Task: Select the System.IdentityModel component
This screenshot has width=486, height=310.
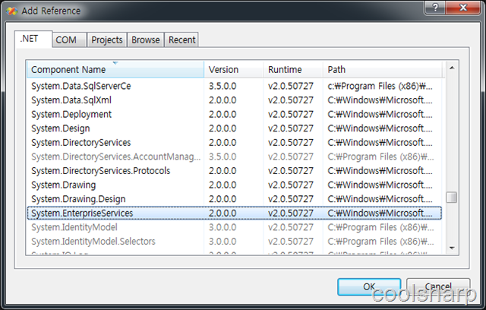Action: pyautogui.click(x=235, y=227)
